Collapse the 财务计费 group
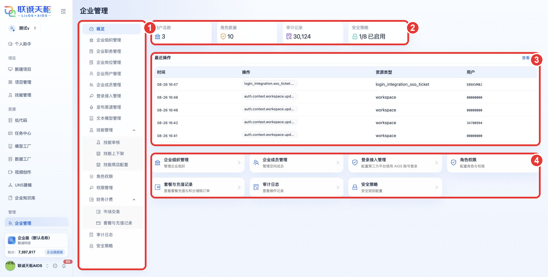548x277 pixels. coord(134,200)
